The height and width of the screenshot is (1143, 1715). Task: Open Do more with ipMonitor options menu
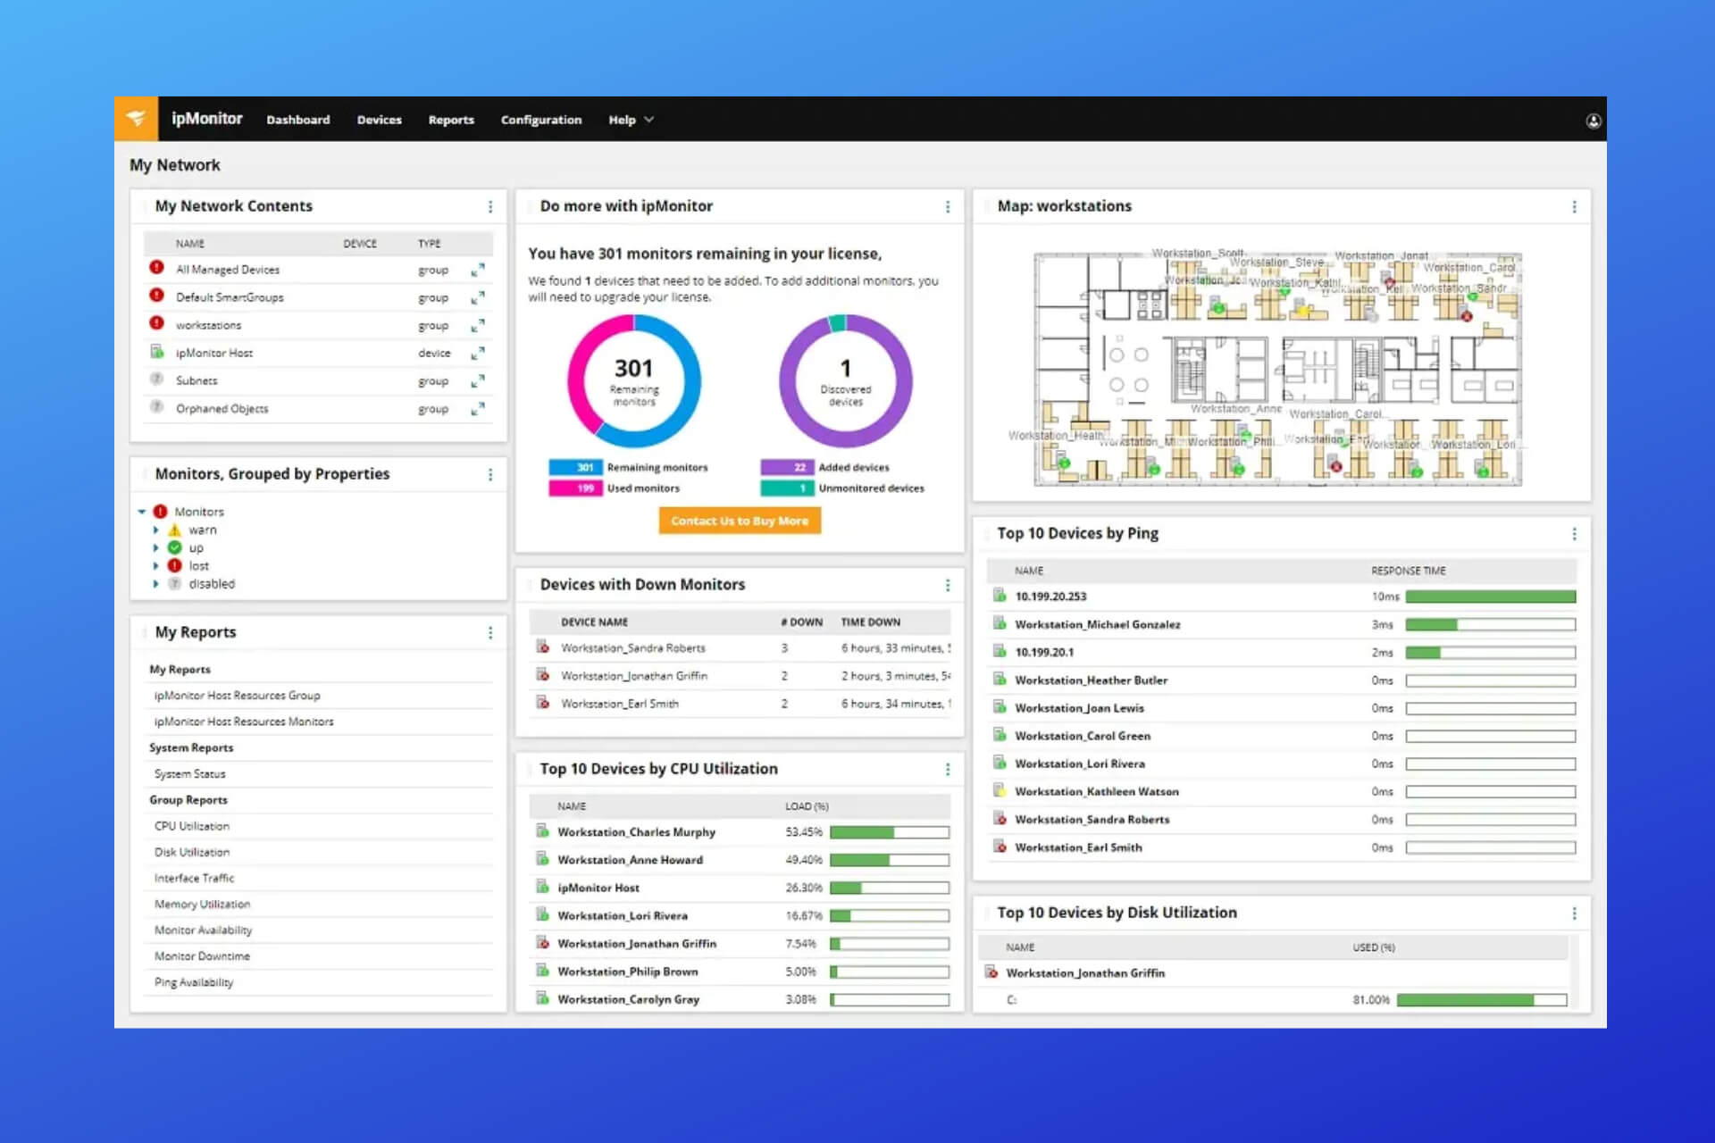948,206
